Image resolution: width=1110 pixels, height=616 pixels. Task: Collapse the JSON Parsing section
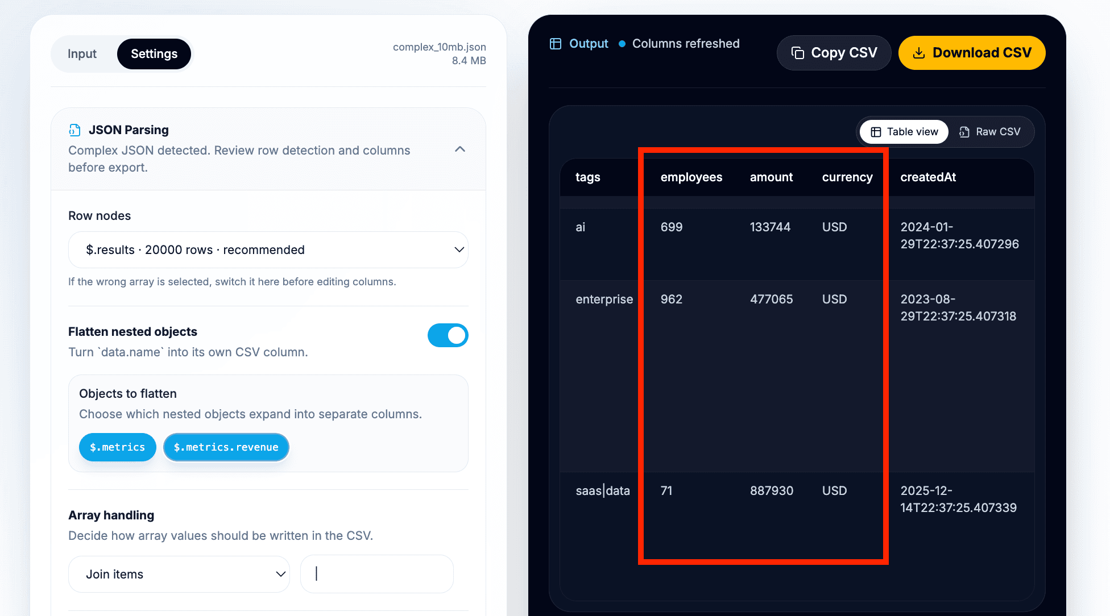click(x=461, y=149)
